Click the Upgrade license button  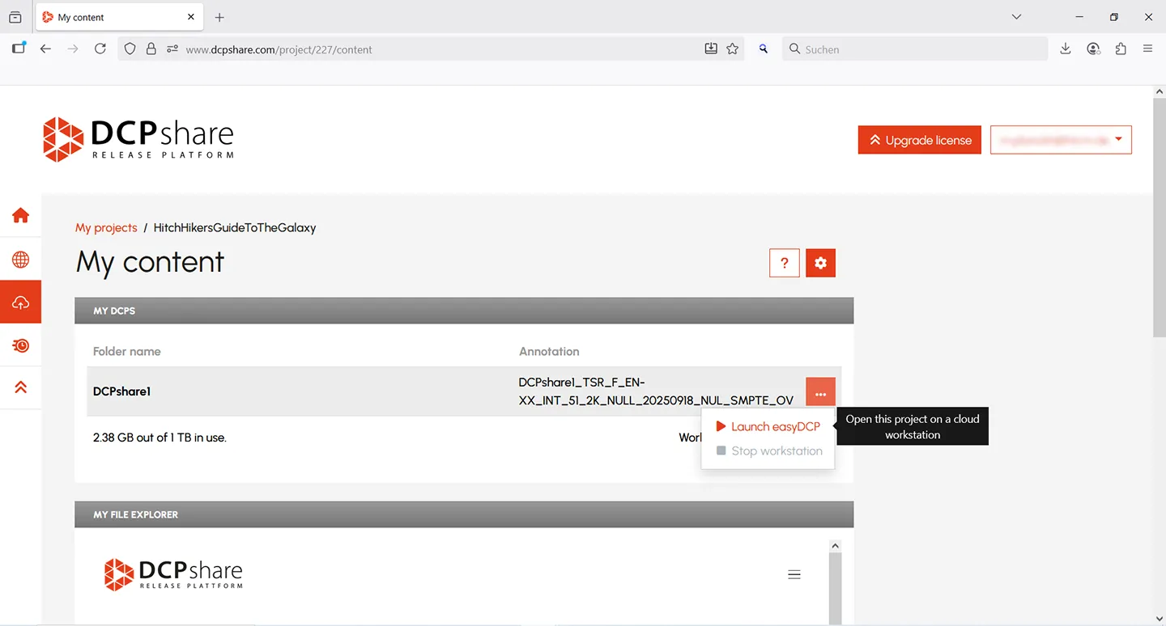pos(919,140)
